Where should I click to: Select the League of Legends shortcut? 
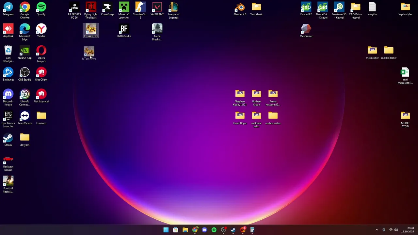174,10
